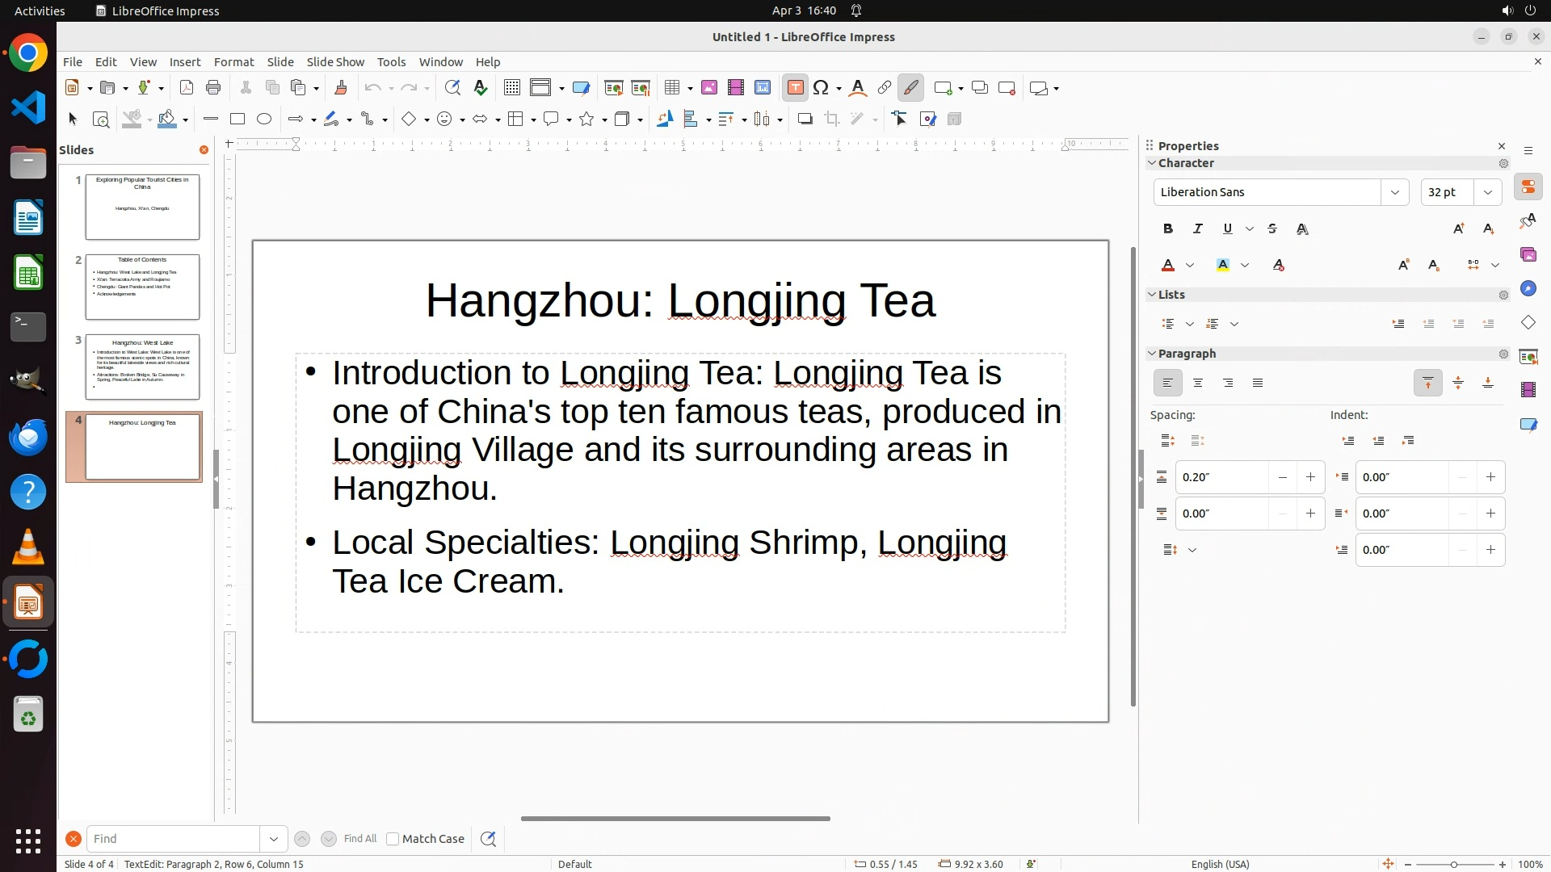The width and height of the screenshot is (1551, 872).
Task: Select slide 2 thumbnail, Table of Contents
Action: click(142, 287)
